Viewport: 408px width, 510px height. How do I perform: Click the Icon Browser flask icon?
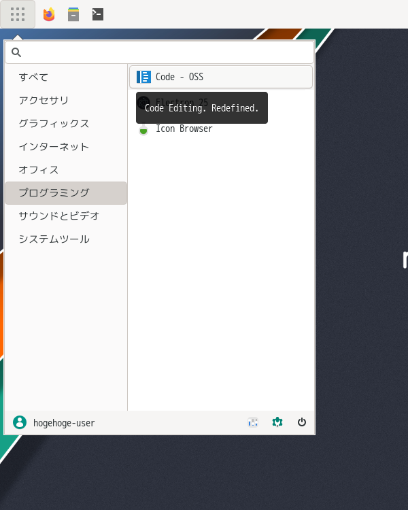[143, 129]
